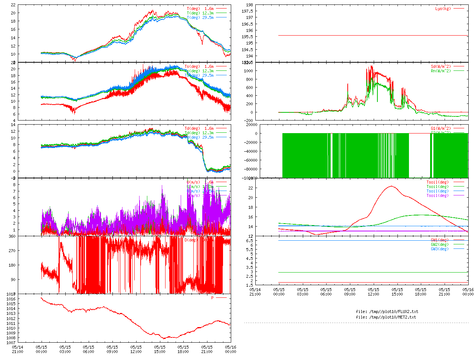Click the purple 'Tsoil(deg)' legend label
The image size is (475, 356).
pyautogui.click(x=438, y=195)
